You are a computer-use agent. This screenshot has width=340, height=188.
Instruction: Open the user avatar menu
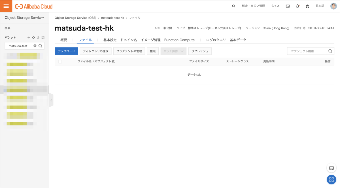tap(333, 6)
